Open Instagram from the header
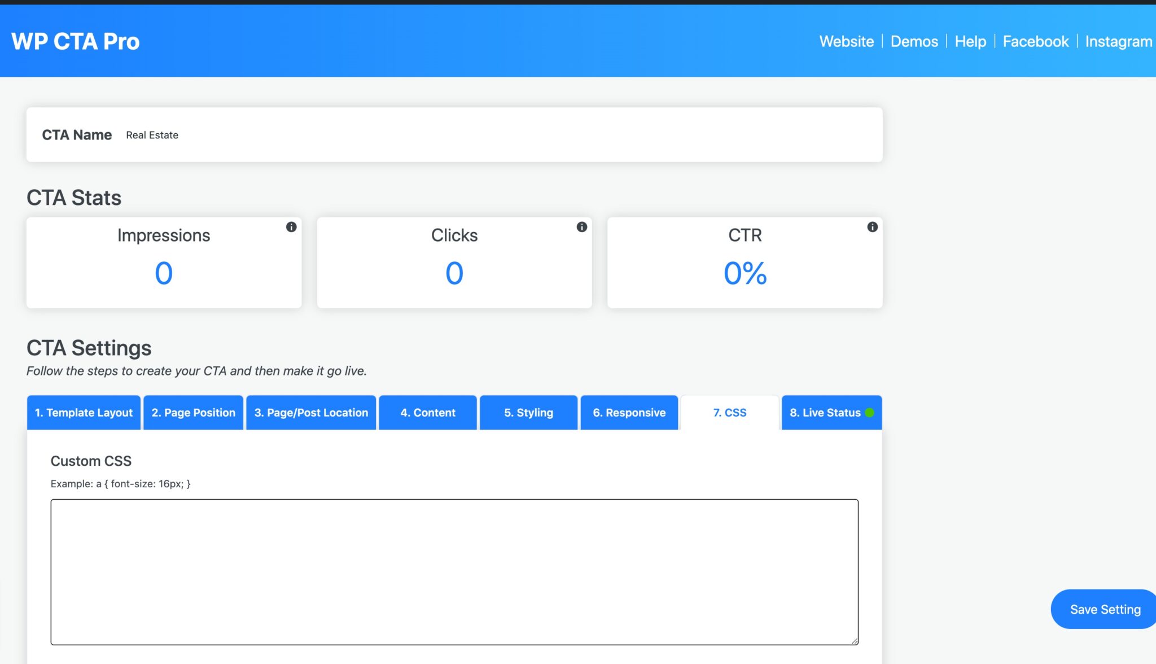1156x664 pixels. (1118, 41)
